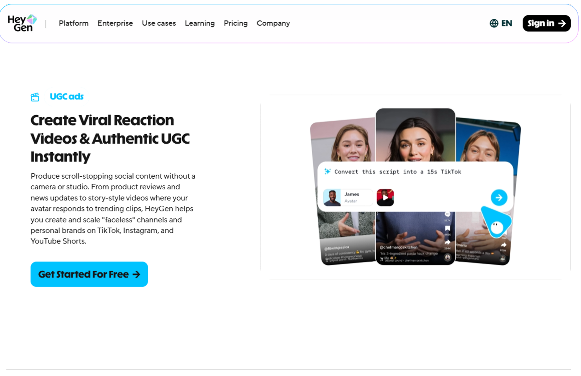Select the James Avatar chip
581x376 pixels.
coord(348,197)
